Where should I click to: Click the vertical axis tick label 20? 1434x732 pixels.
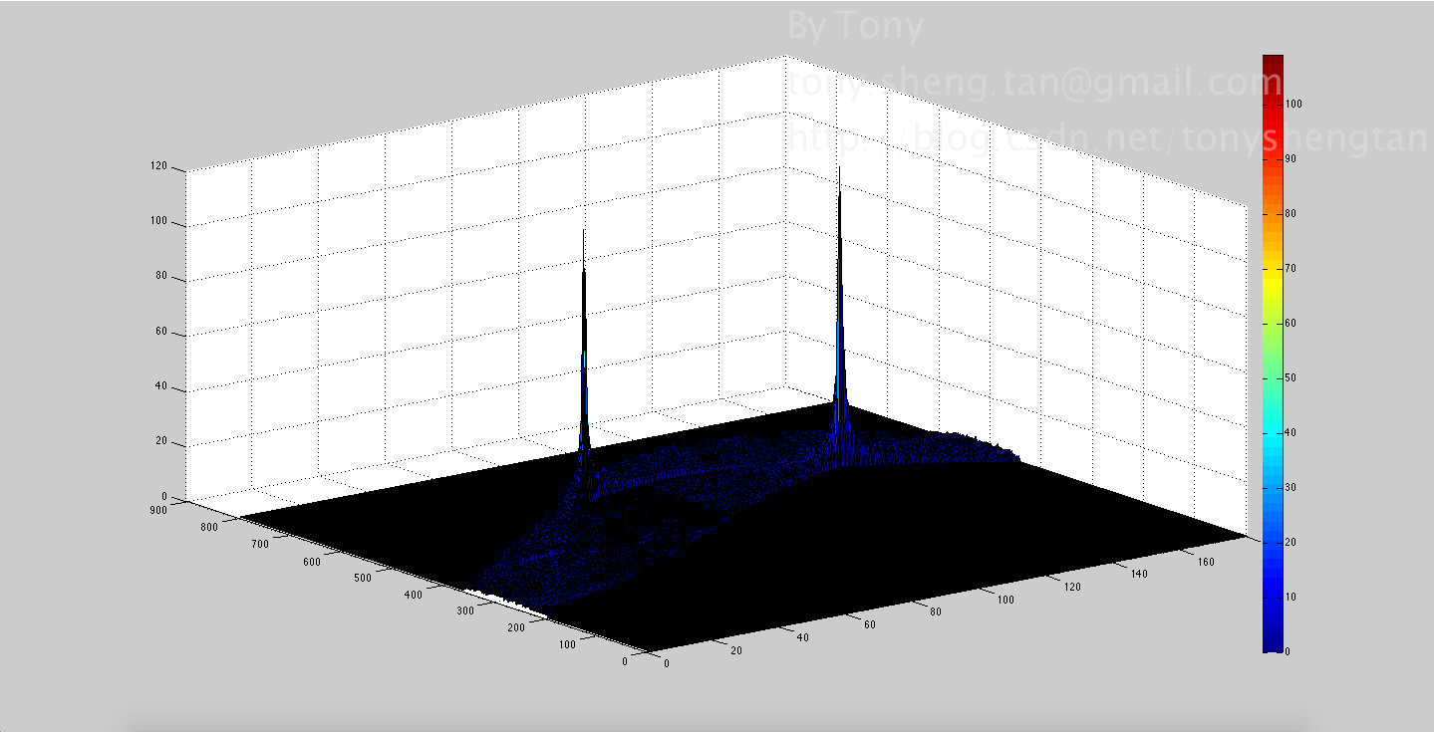161,443
